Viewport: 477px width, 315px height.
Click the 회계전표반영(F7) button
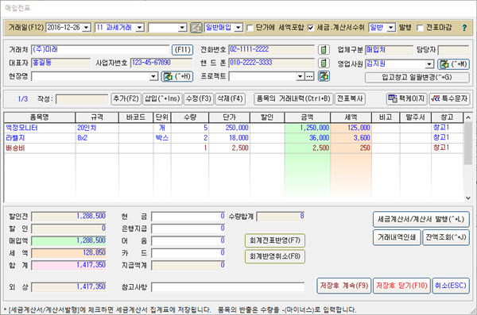(275, 240)
